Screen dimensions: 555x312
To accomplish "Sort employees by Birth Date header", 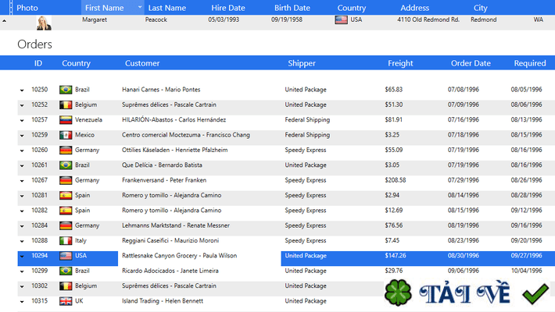I will pos(292,8).
